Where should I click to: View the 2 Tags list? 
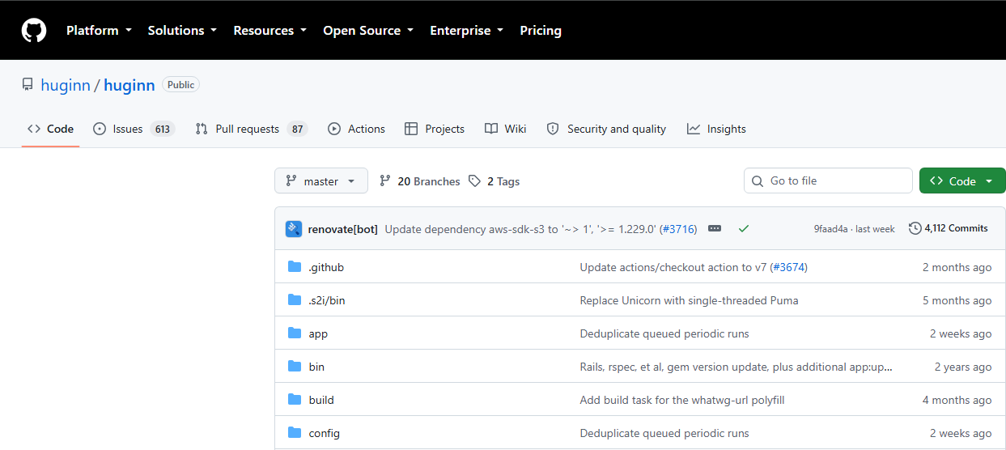coord(495,181)
